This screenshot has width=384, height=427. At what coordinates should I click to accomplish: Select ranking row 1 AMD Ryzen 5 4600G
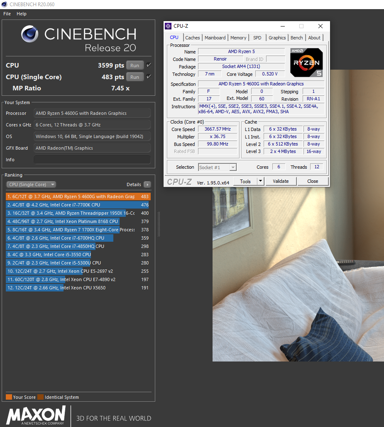click(x=78, y=197)
